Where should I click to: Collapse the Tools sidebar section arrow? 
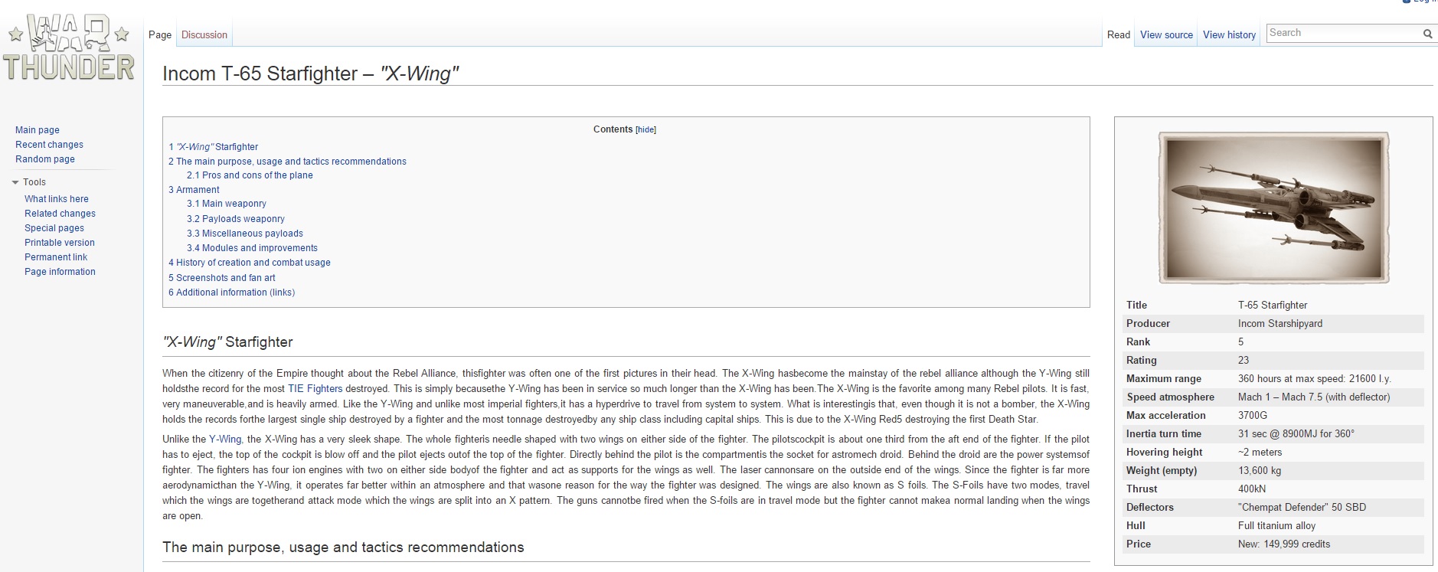[15, 182]
